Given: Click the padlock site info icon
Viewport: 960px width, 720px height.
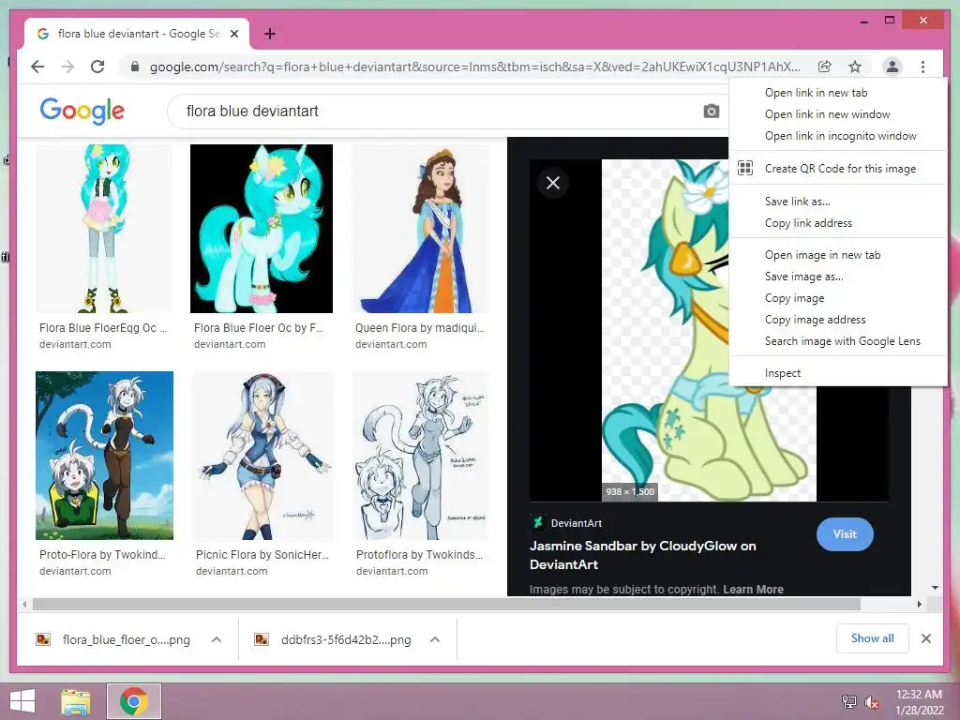Looking at the screenshot, I should [x=135, y=67].
